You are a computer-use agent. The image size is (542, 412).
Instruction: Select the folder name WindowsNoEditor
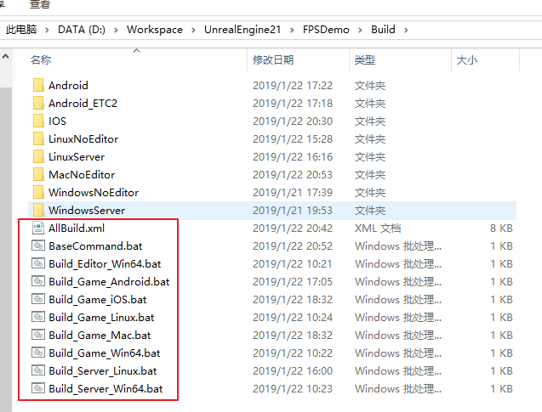[x=94, y=193]
